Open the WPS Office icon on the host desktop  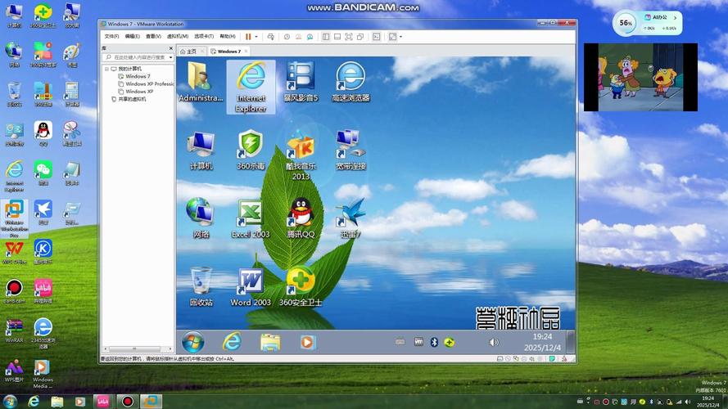point(14,253)
